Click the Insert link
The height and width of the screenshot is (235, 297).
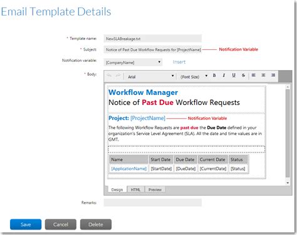[179, 62]
